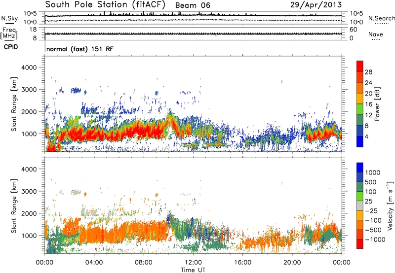This screenshot has width=395, height=273.
Task: Click the blue bottom segment of the Power color bar
Action: click(360, 141)
